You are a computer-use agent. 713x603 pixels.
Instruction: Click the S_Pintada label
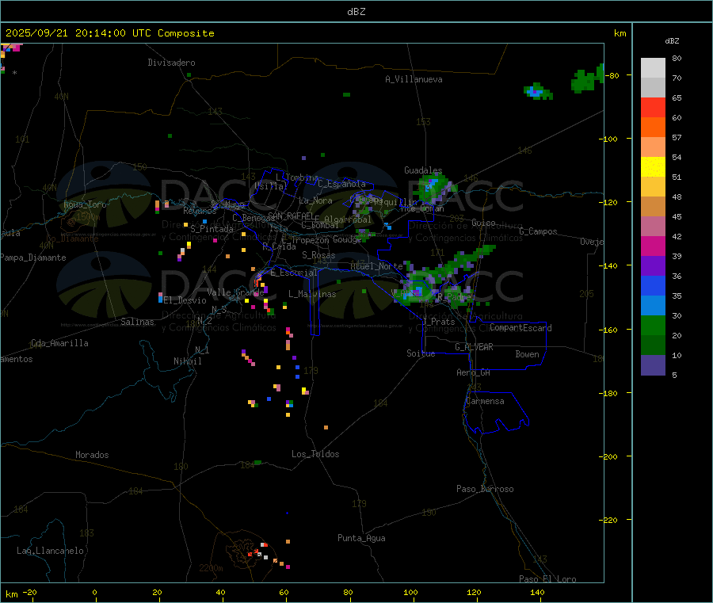tap(212, 229)
